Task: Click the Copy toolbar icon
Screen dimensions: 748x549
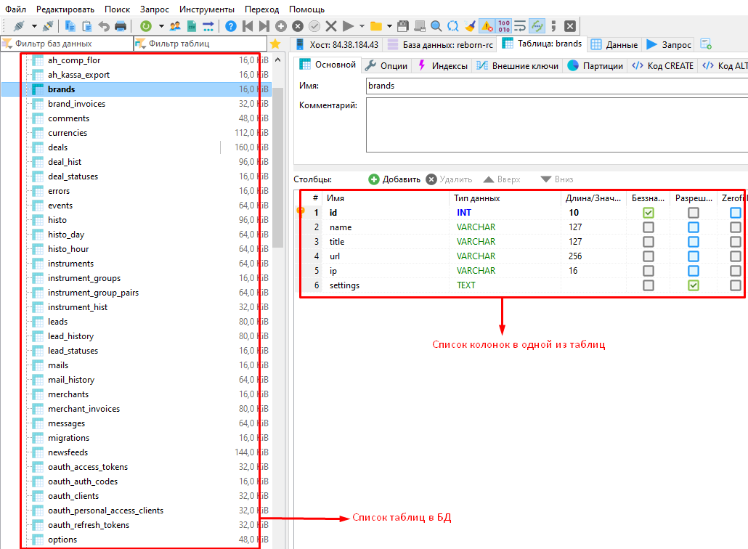Action: tap(70, 25)
